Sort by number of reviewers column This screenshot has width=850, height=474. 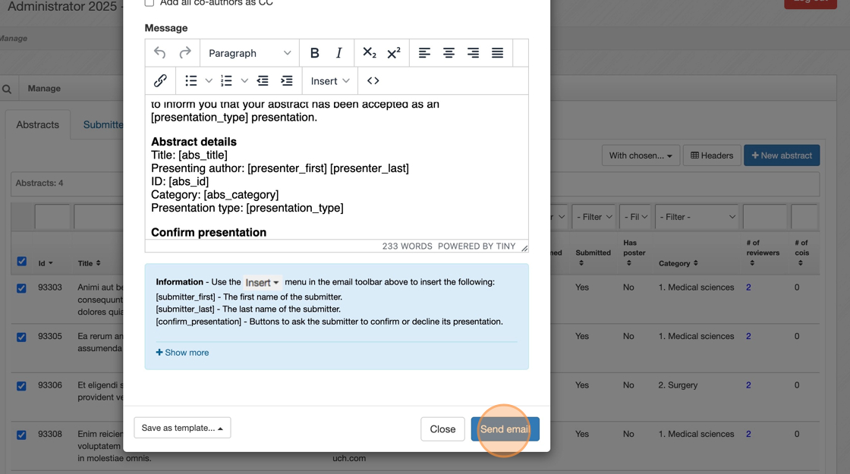(752, 263)
